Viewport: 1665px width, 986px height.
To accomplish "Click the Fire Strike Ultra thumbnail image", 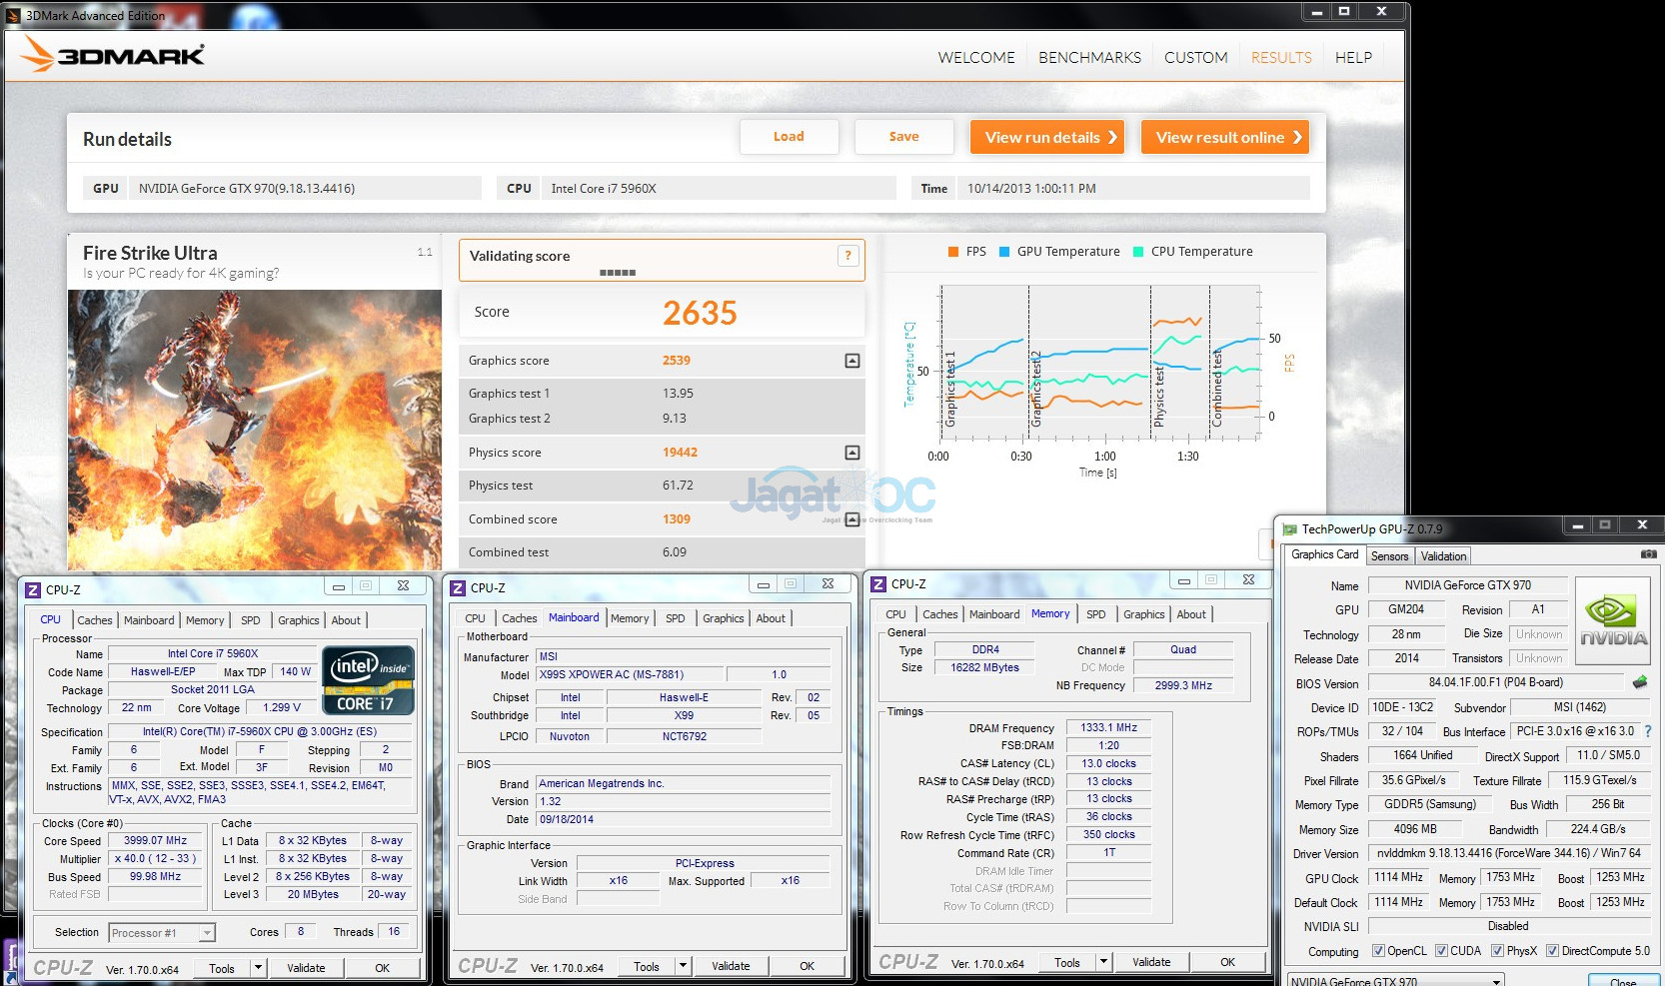I will click(255, 430).
